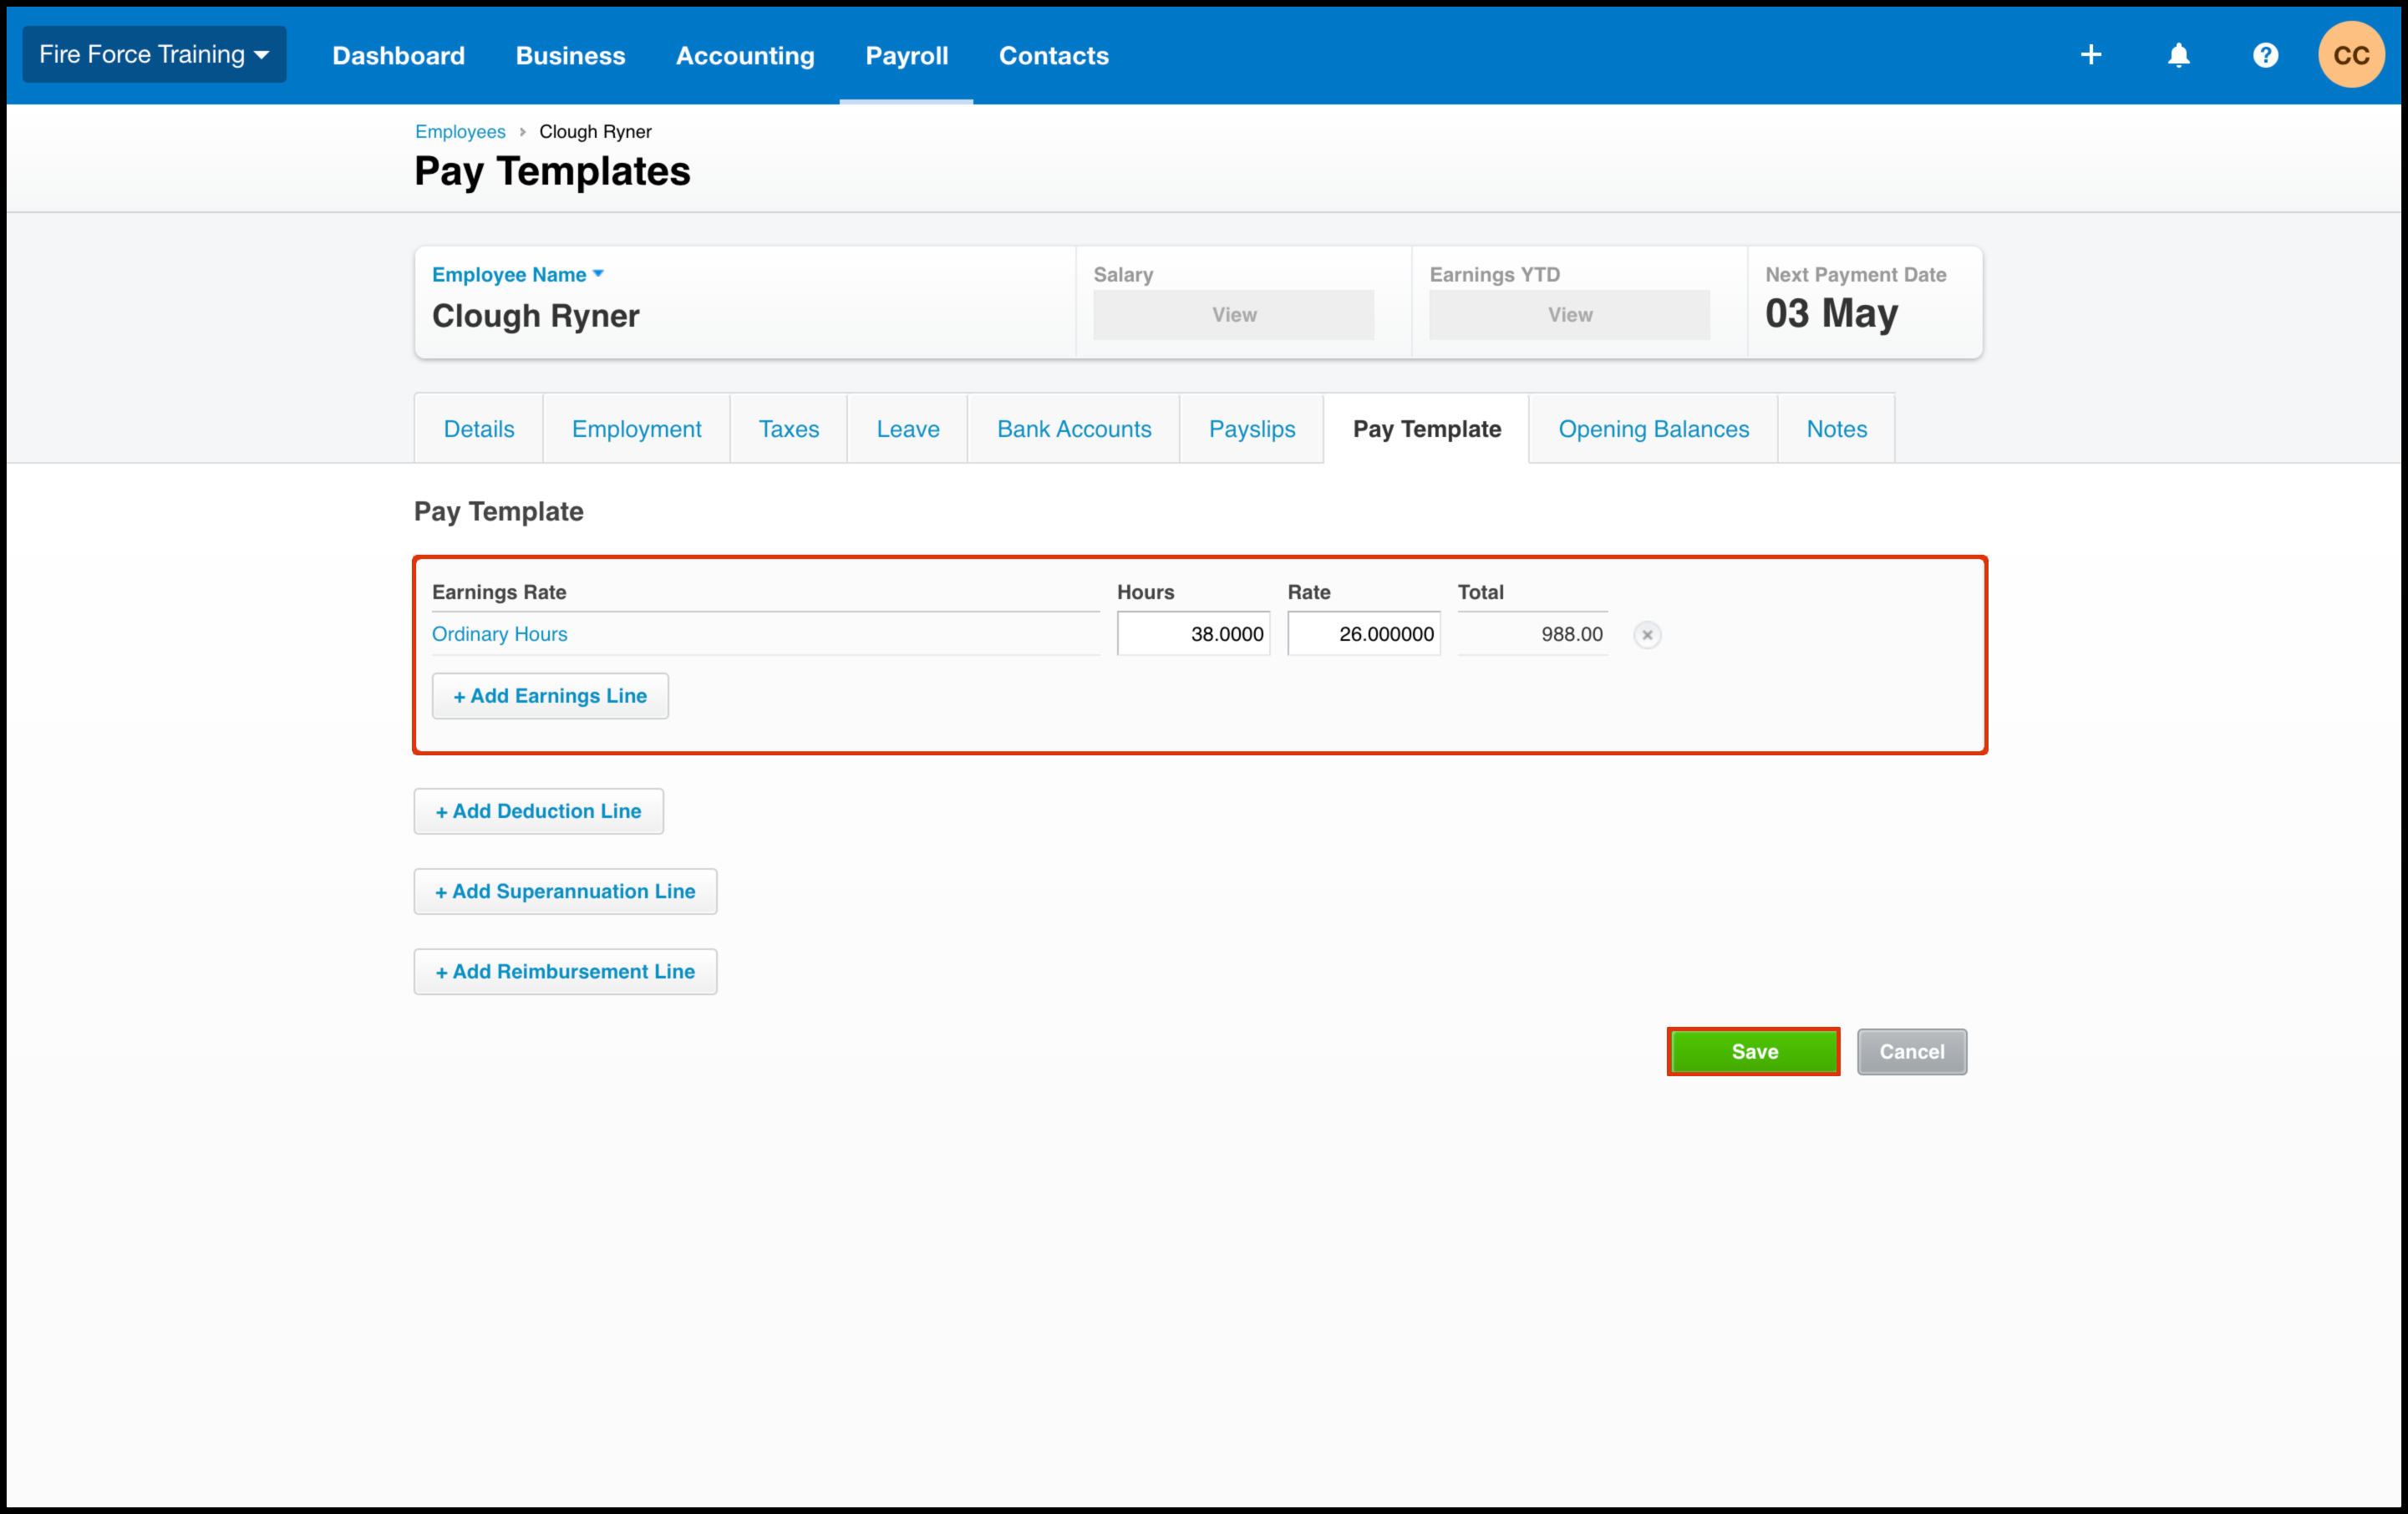
Task: Open the help question mark icon
Action: 2265,55
